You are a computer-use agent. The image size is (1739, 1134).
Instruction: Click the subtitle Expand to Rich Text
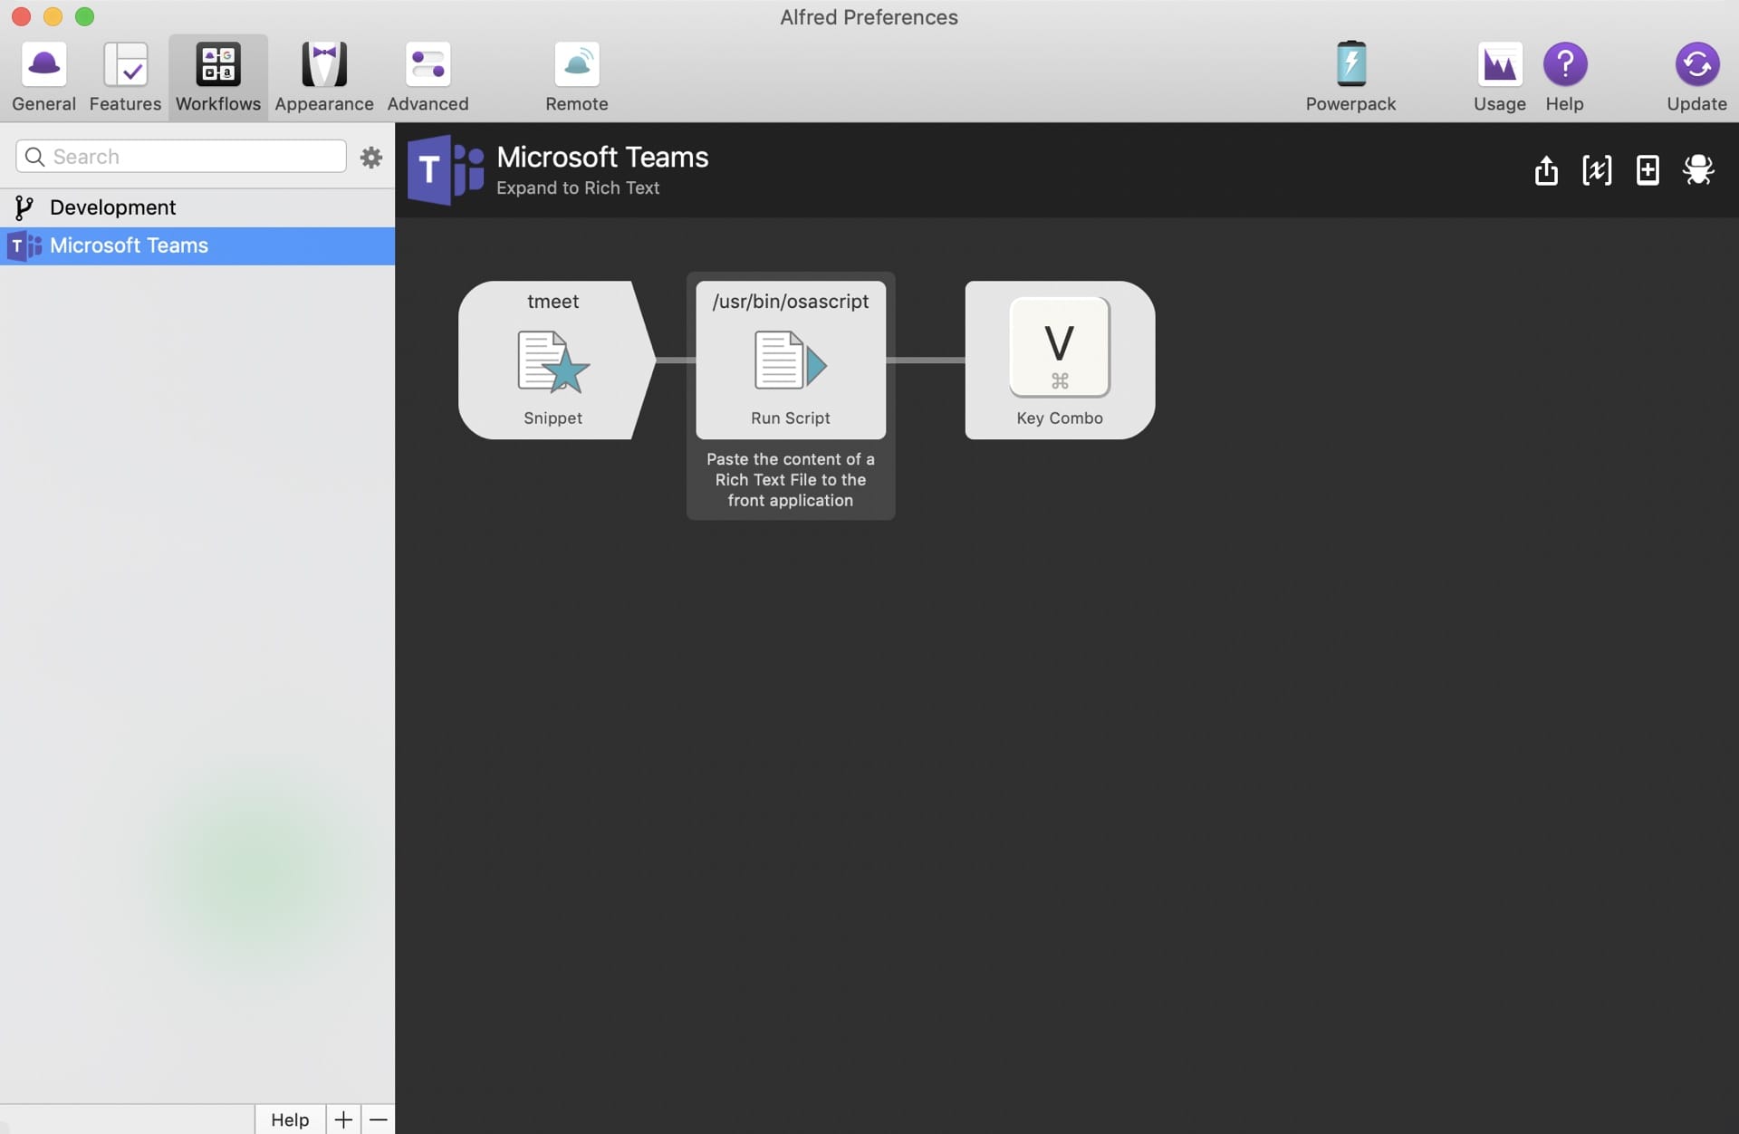[x=578, y=187]
